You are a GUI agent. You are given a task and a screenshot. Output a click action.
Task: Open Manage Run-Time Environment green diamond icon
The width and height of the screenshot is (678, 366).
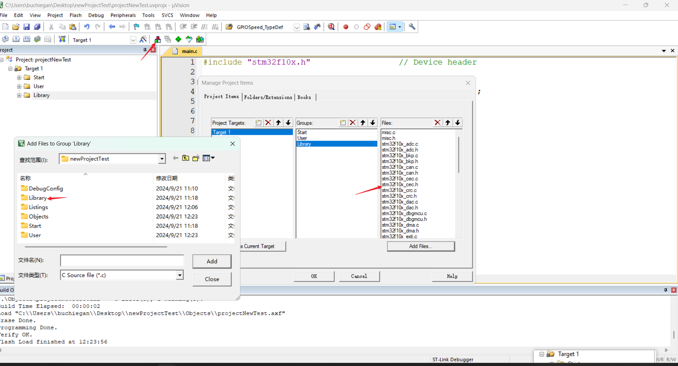(x=179, y=39)
